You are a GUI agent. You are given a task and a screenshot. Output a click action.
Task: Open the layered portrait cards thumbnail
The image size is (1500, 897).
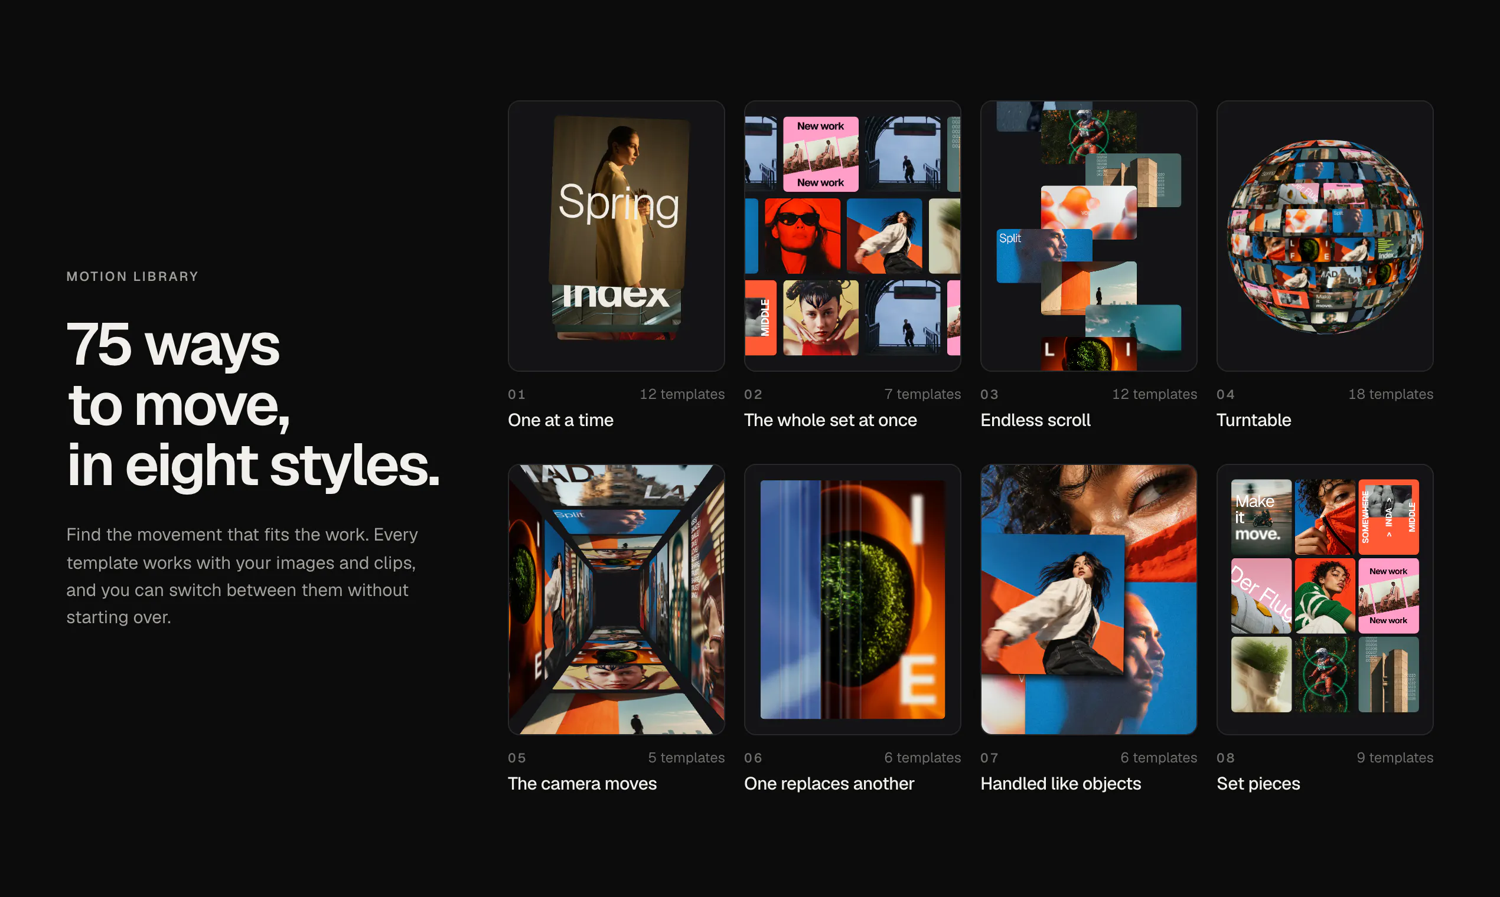coord(1089,599)
